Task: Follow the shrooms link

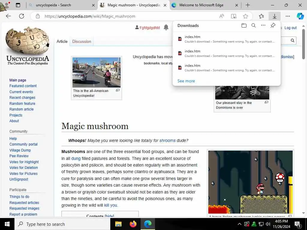Action: [x=167, y=140]
